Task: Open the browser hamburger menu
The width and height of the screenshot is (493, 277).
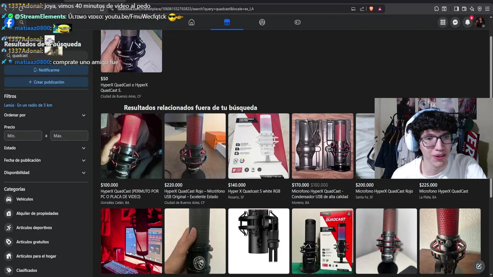Action: click(x=487, y=9)
